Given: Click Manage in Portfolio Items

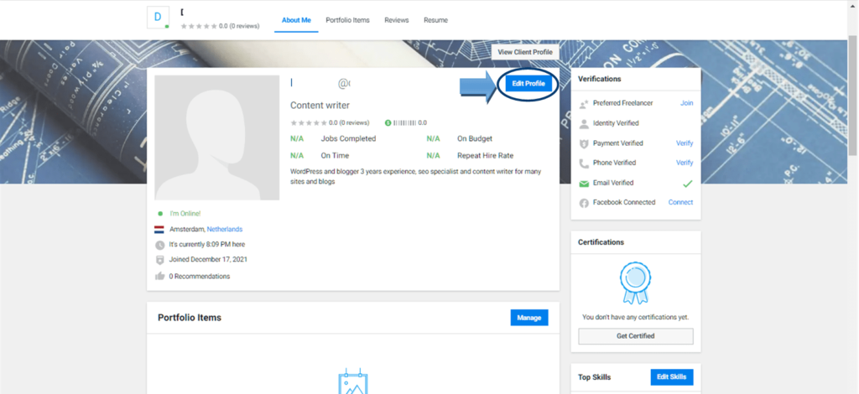Looking at the screenshot, I should (529, 318).
